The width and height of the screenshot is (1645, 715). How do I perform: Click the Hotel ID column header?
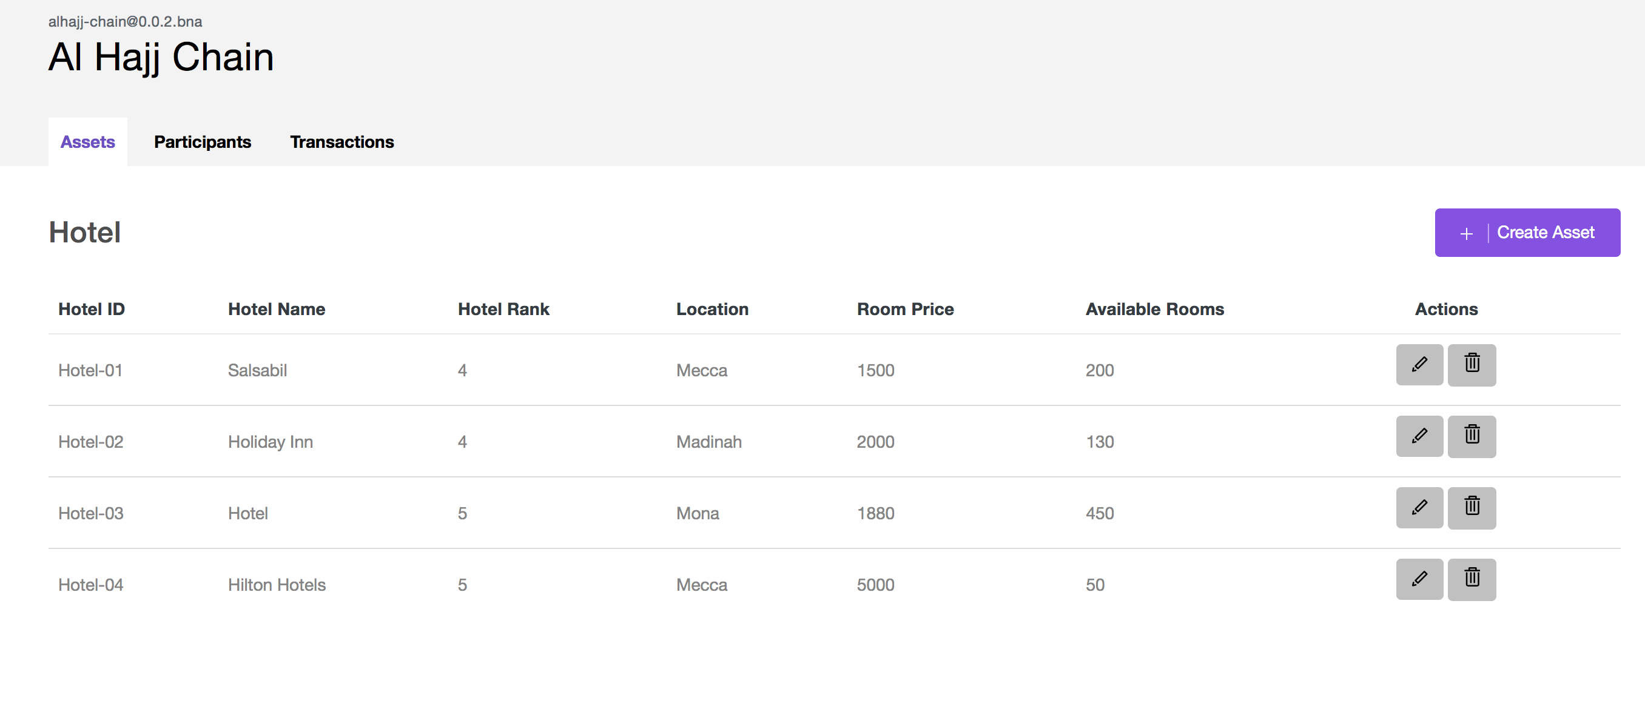pyautogui.click(x=92, y=308)
